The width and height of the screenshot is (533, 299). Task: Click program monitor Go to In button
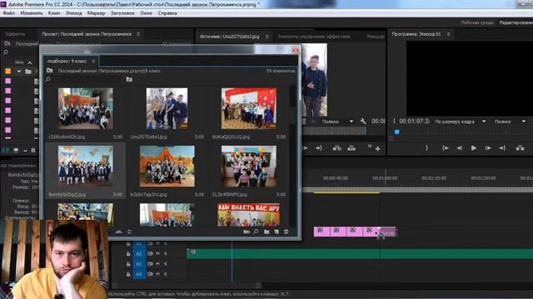coord(445,148)
